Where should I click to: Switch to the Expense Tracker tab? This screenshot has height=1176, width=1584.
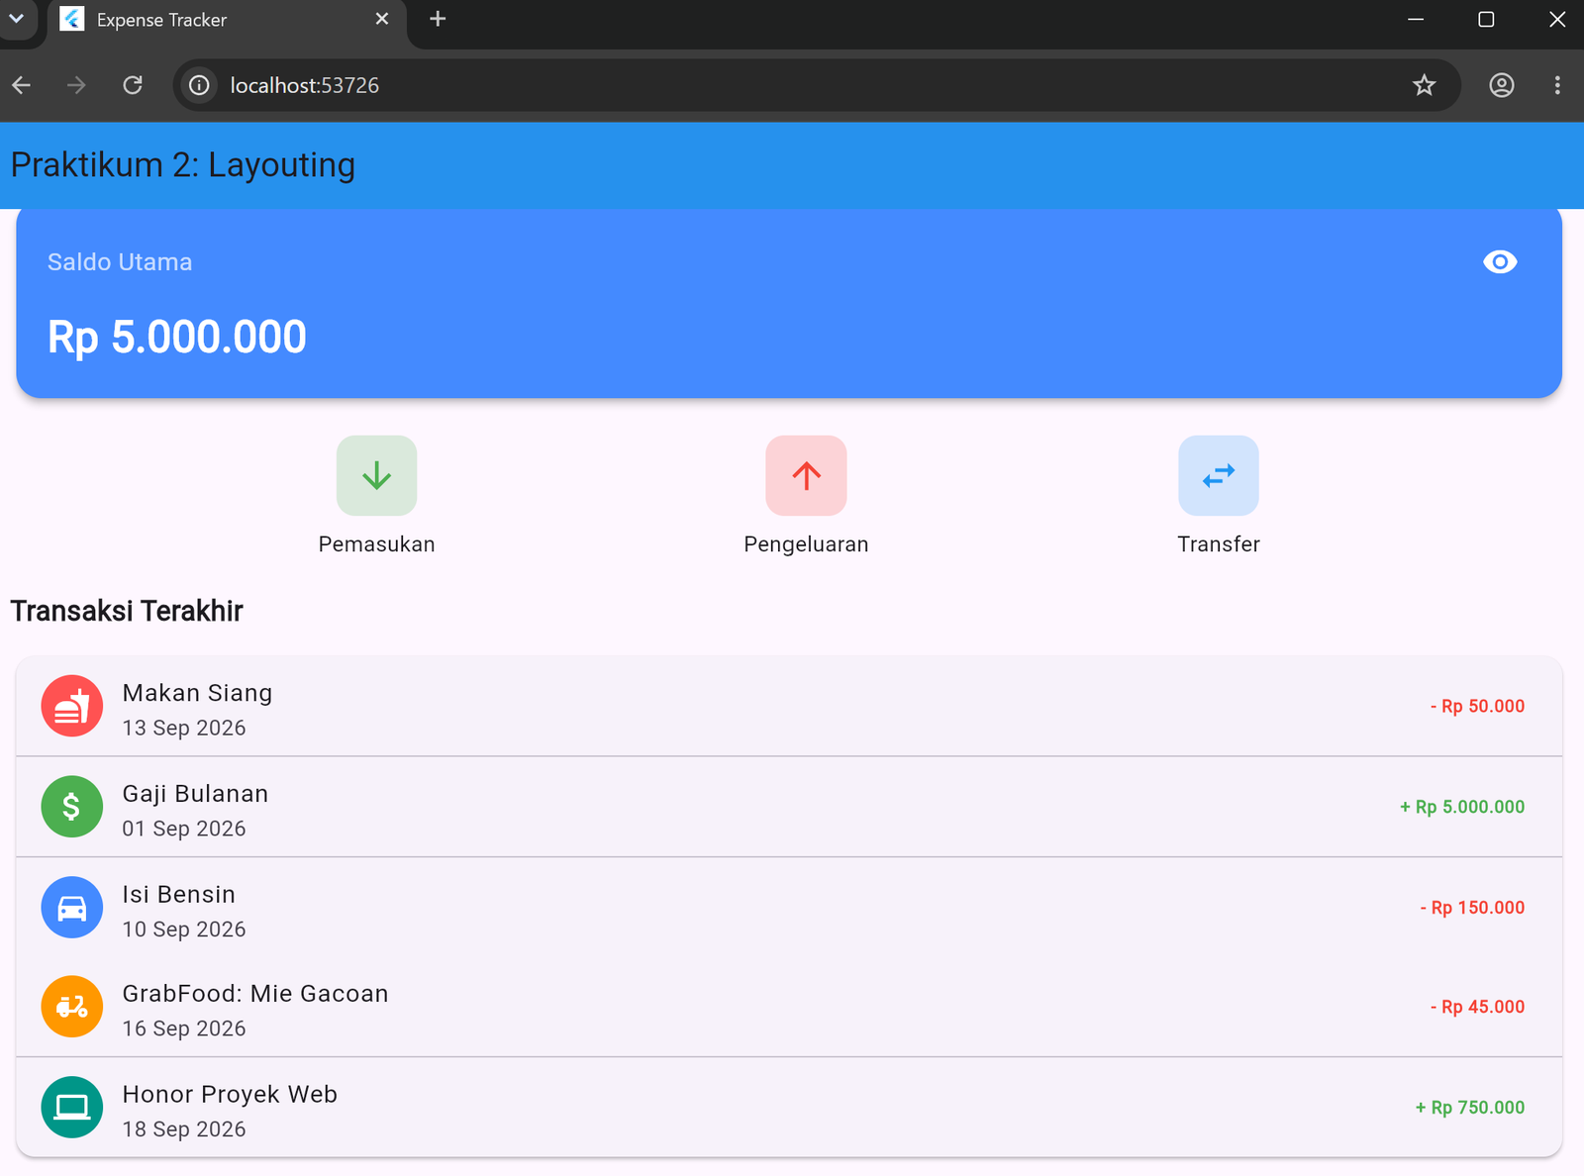(x=228, y=20)
